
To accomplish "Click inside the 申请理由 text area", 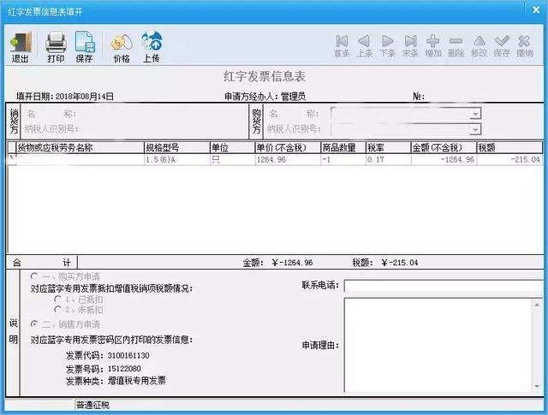I will pos(438,345).
